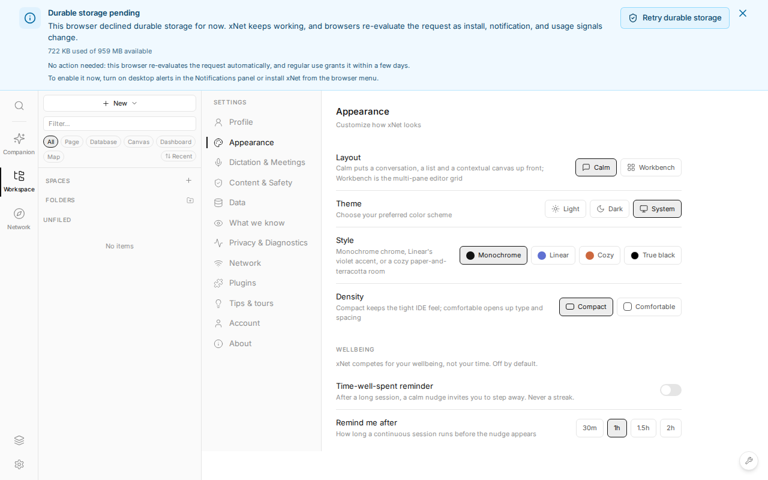This screenshot has height=480, width=768.
Task: Open the Recent sort selector
Action: [179, 157]
